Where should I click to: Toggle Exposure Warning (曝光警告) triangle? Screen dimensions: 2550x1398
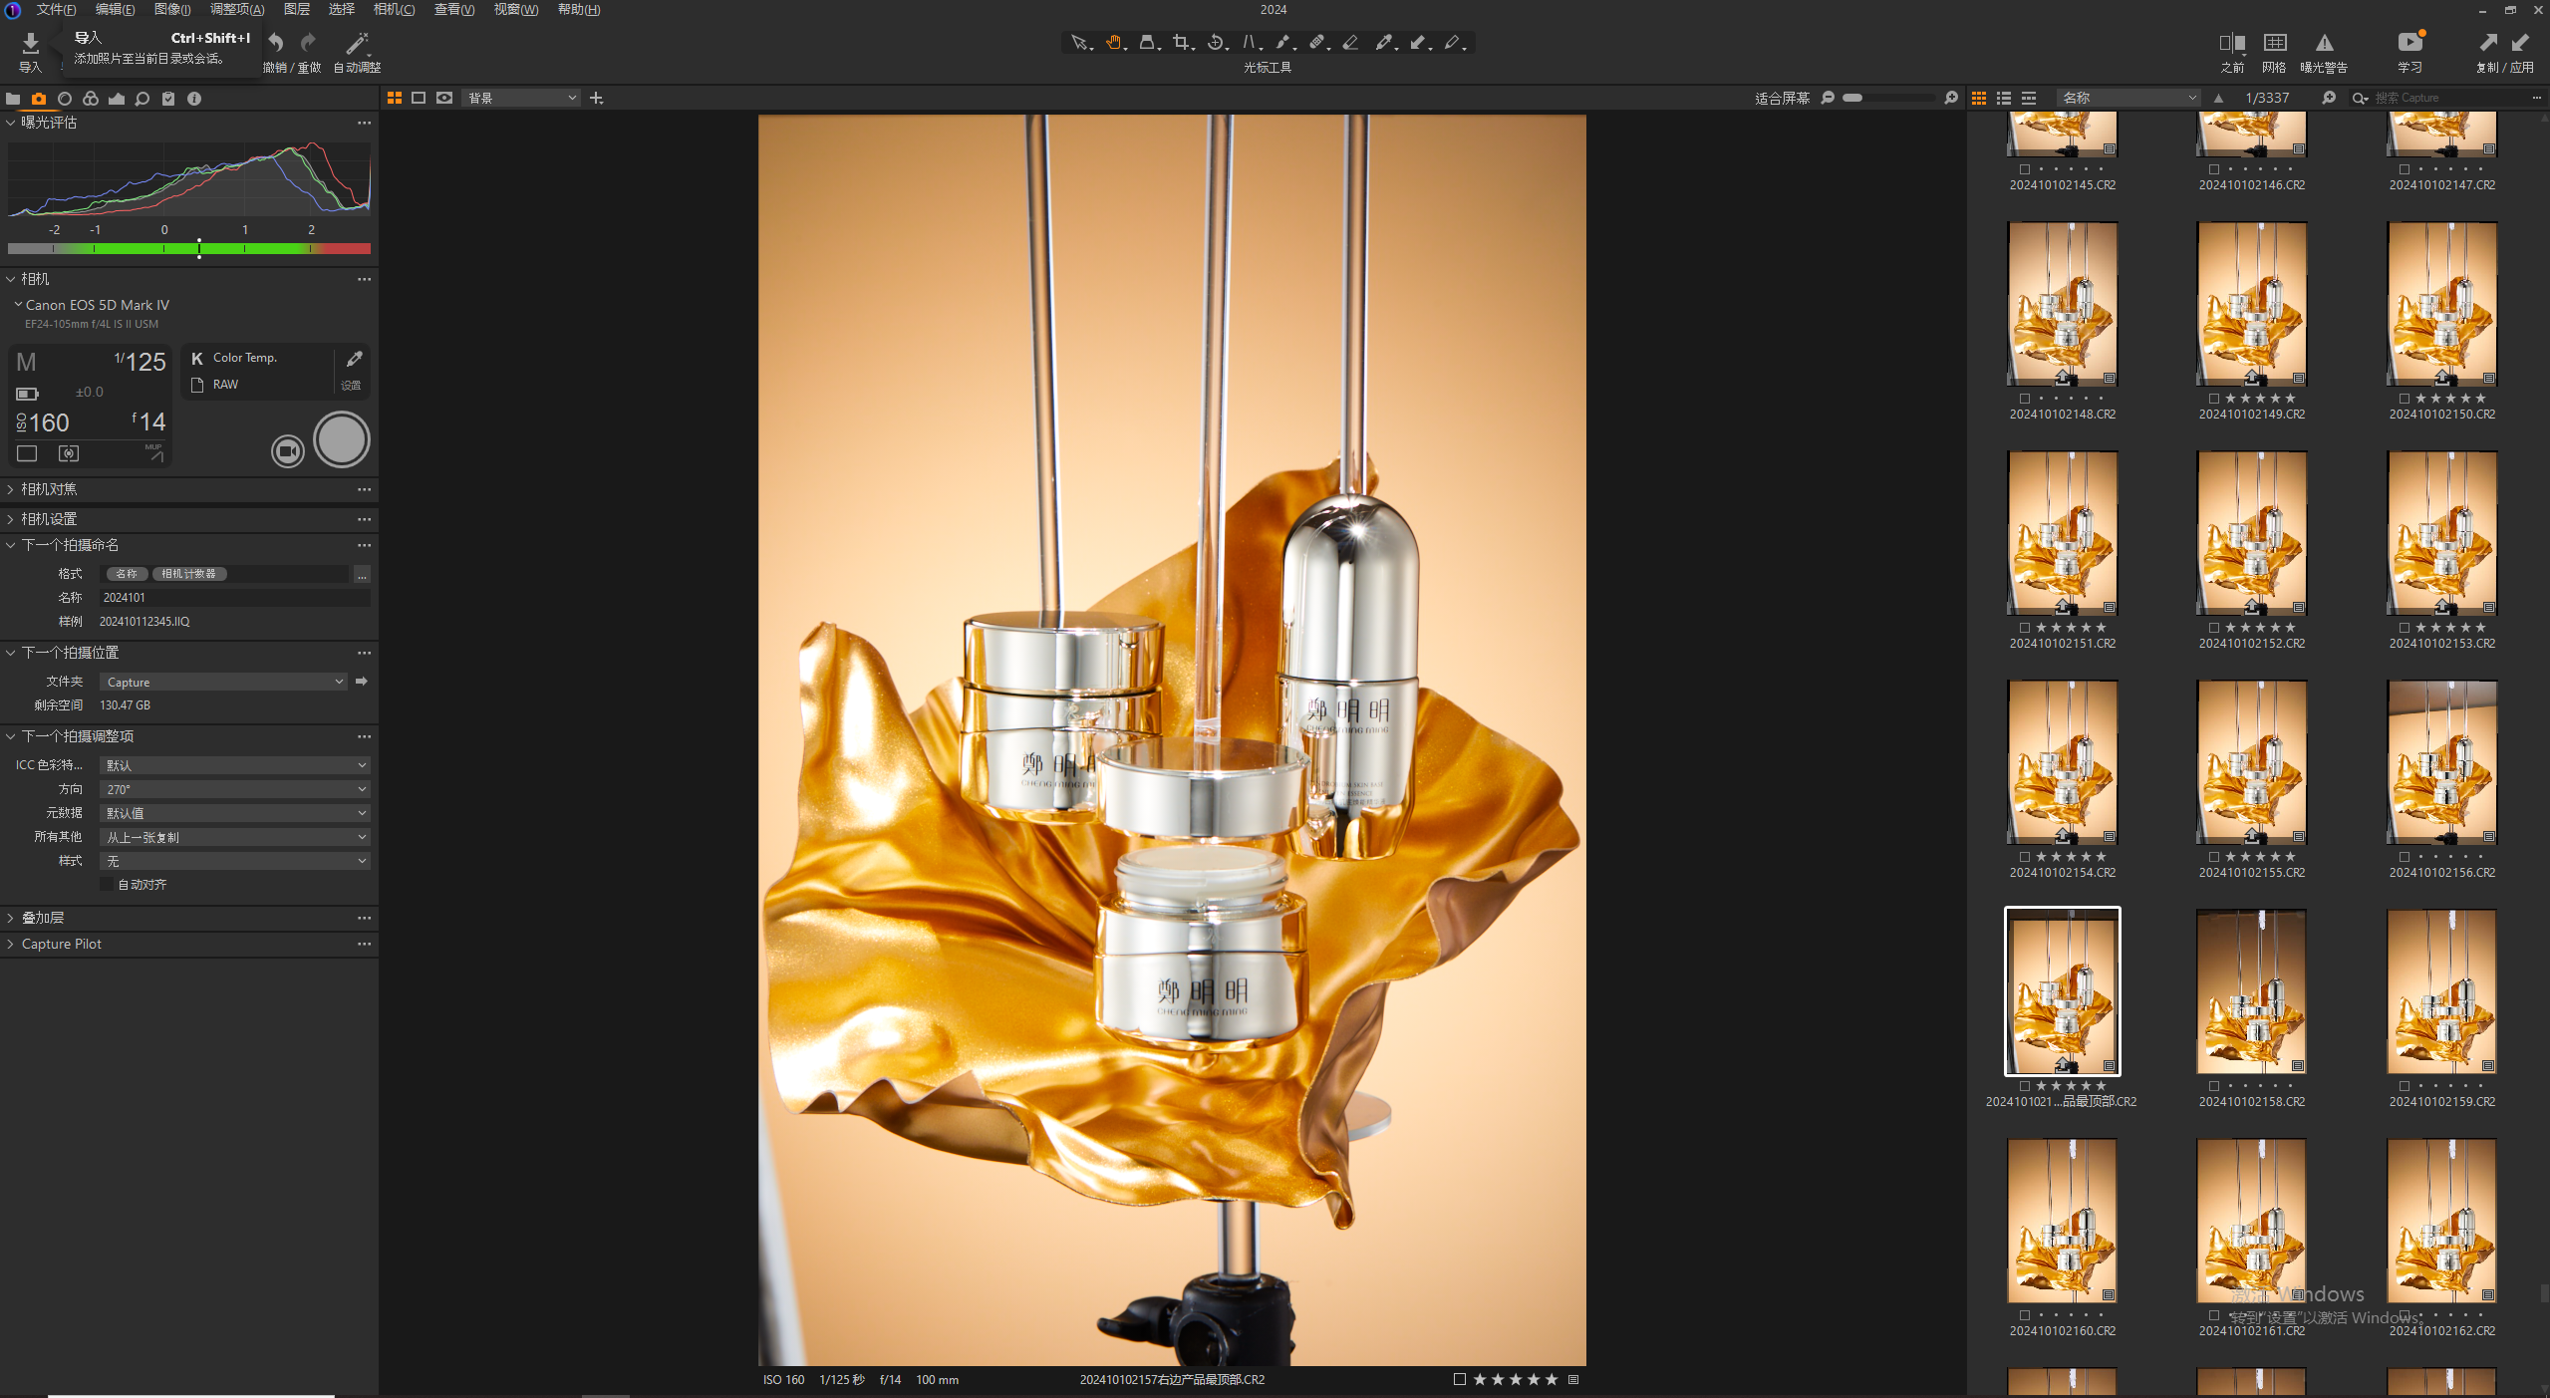pos(2324,43)
